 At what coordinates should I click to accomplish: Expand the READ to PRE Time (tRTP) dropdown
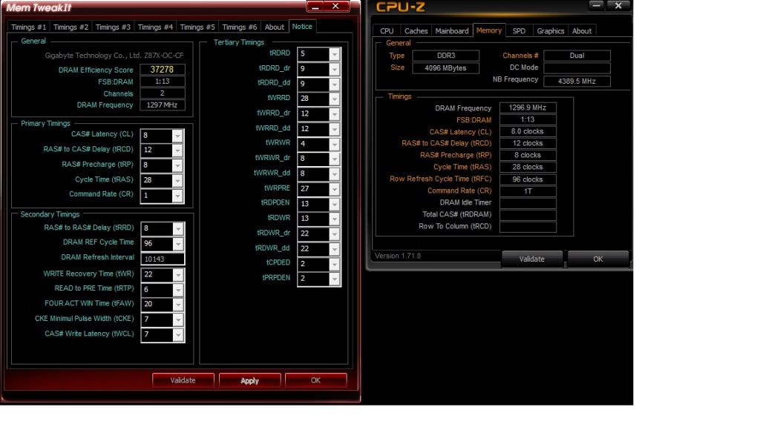pos(178,290)
